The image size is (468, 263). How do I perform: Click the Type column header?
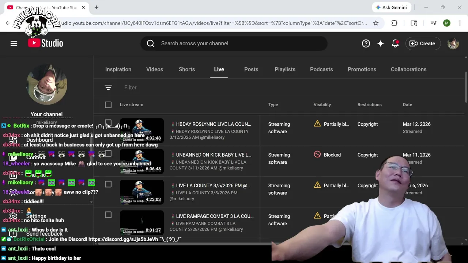(x=273, y=105)
